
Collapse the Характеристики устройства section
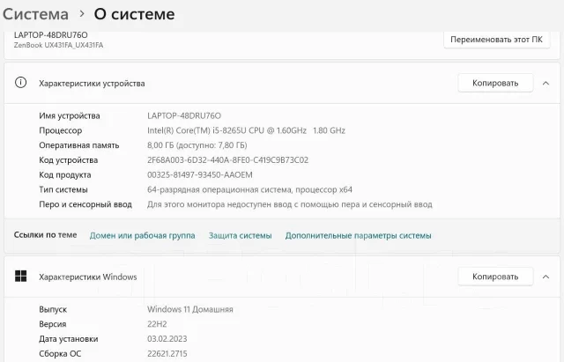pos(545,83)
